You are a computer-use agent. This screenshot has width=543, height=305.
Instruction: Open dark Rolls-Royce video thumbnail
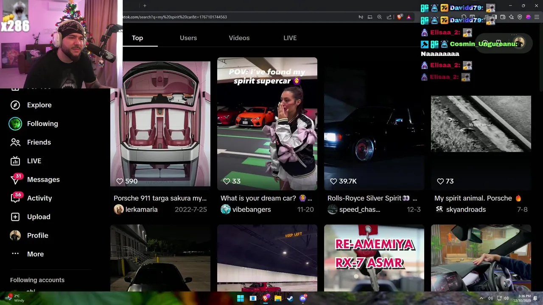coord(374,124)
